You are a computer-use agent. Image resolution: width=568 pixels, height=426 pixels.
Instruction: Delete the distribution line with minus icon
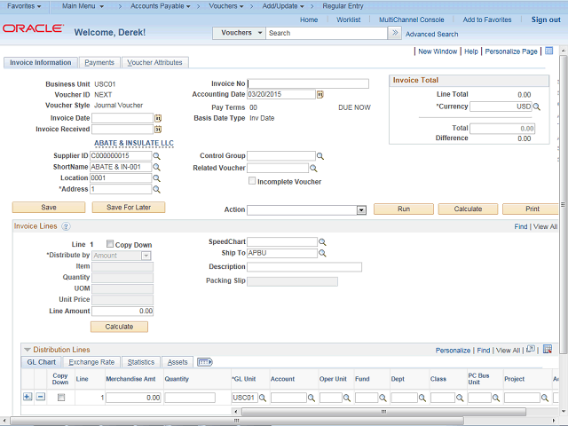[x=40, y=397]
